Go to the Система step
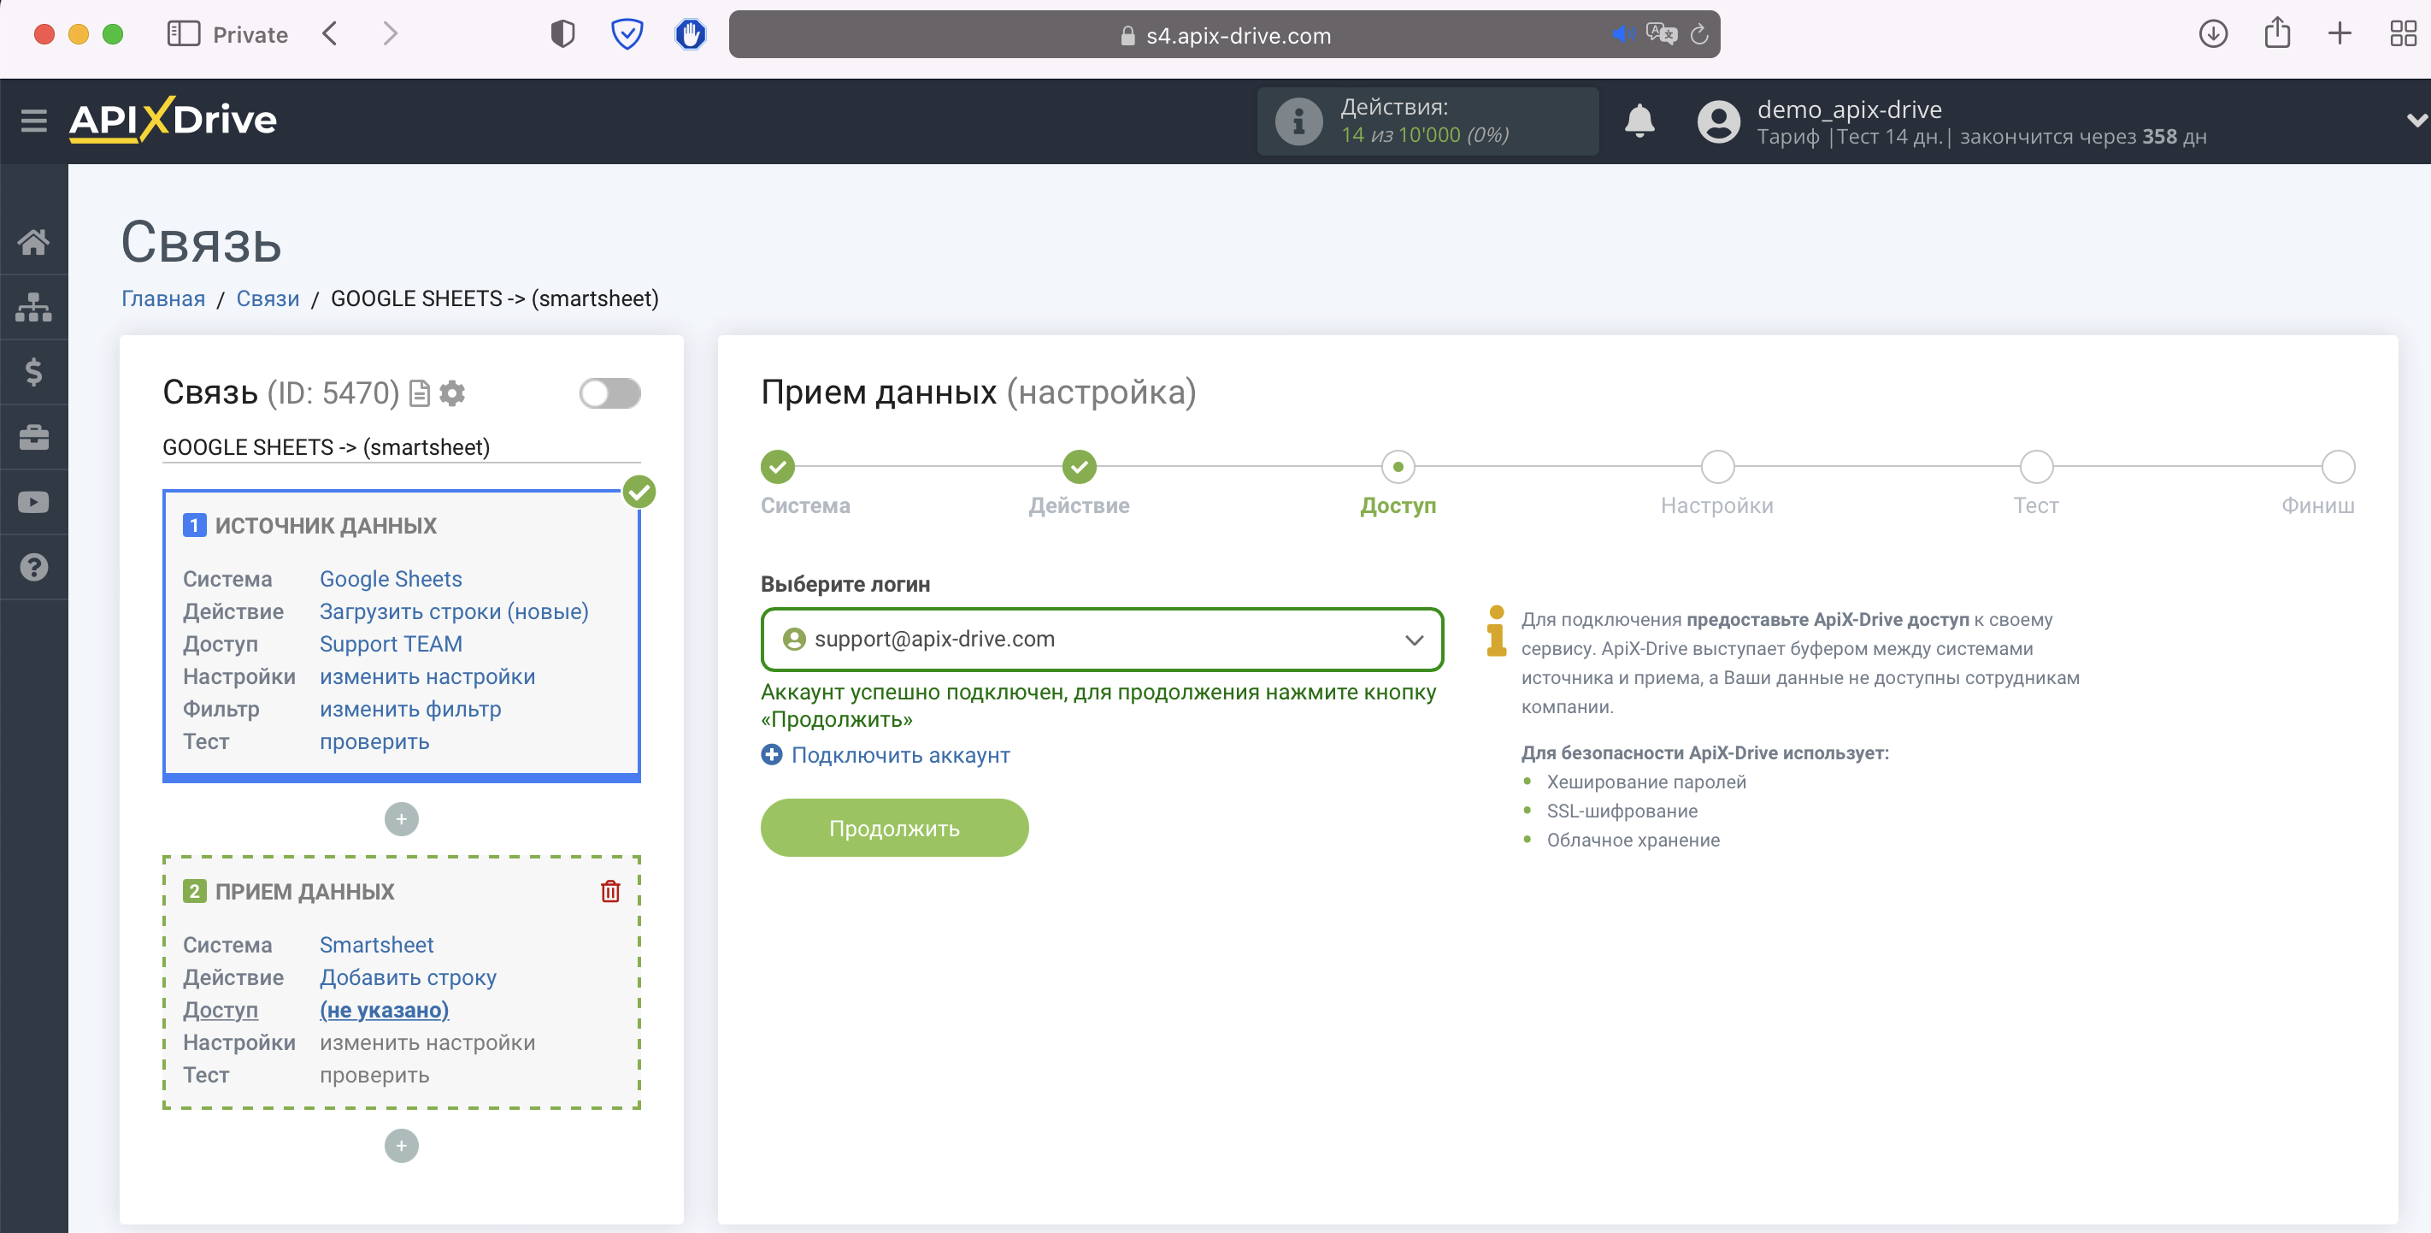 click(777, 466)
